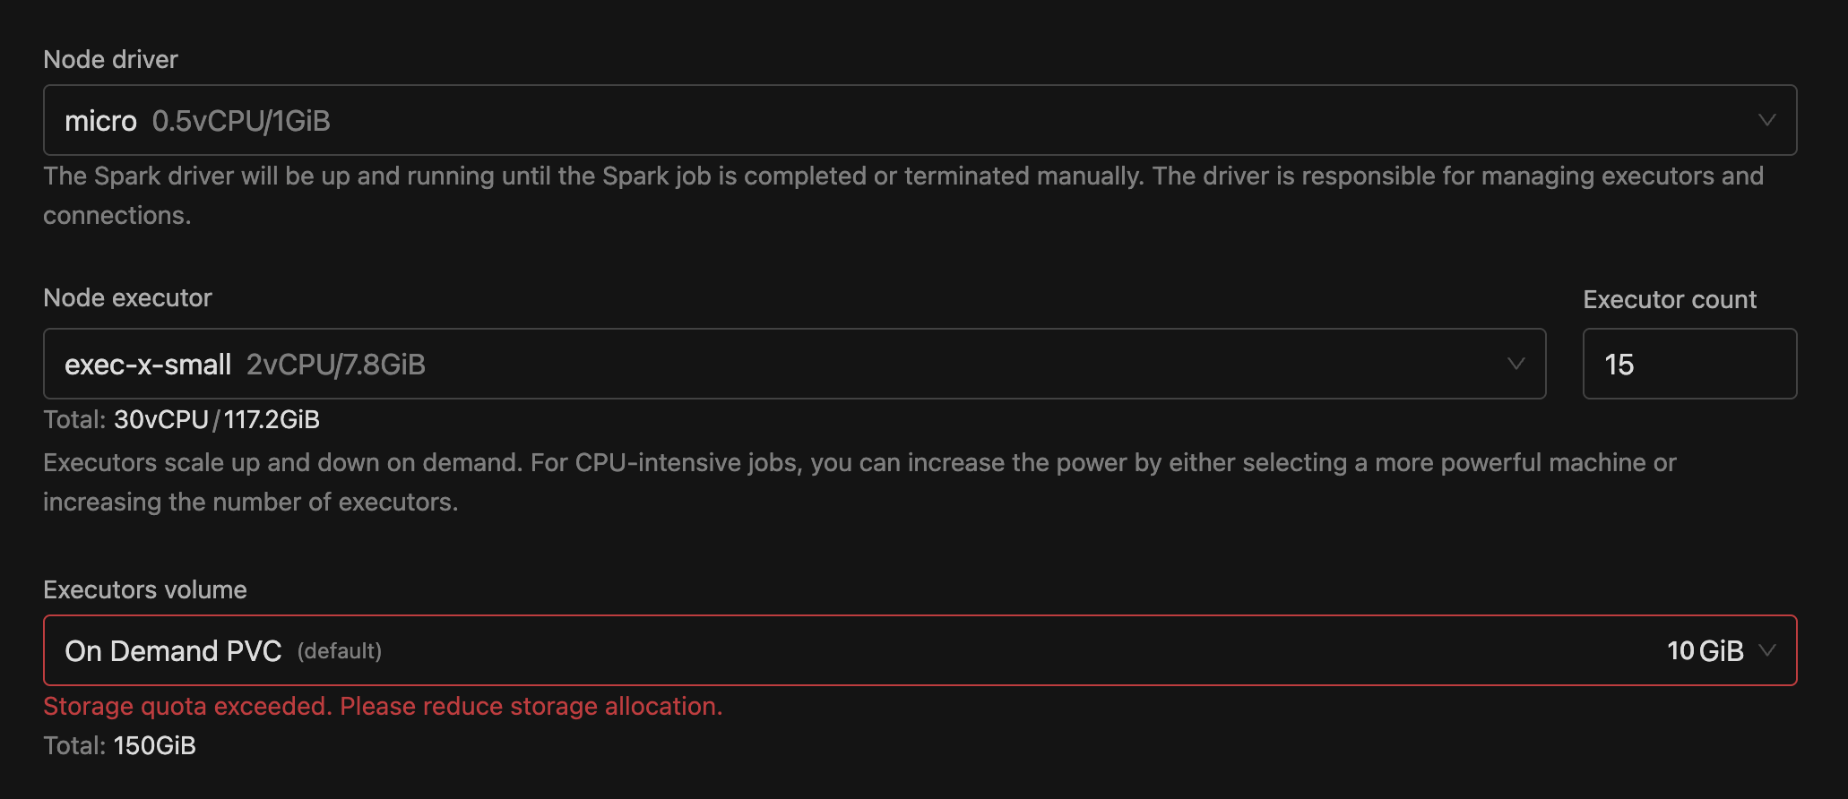Click the Node executor dropdown arrow icon
Screen dimensions: 1848x799
[x=1516, y=363]
